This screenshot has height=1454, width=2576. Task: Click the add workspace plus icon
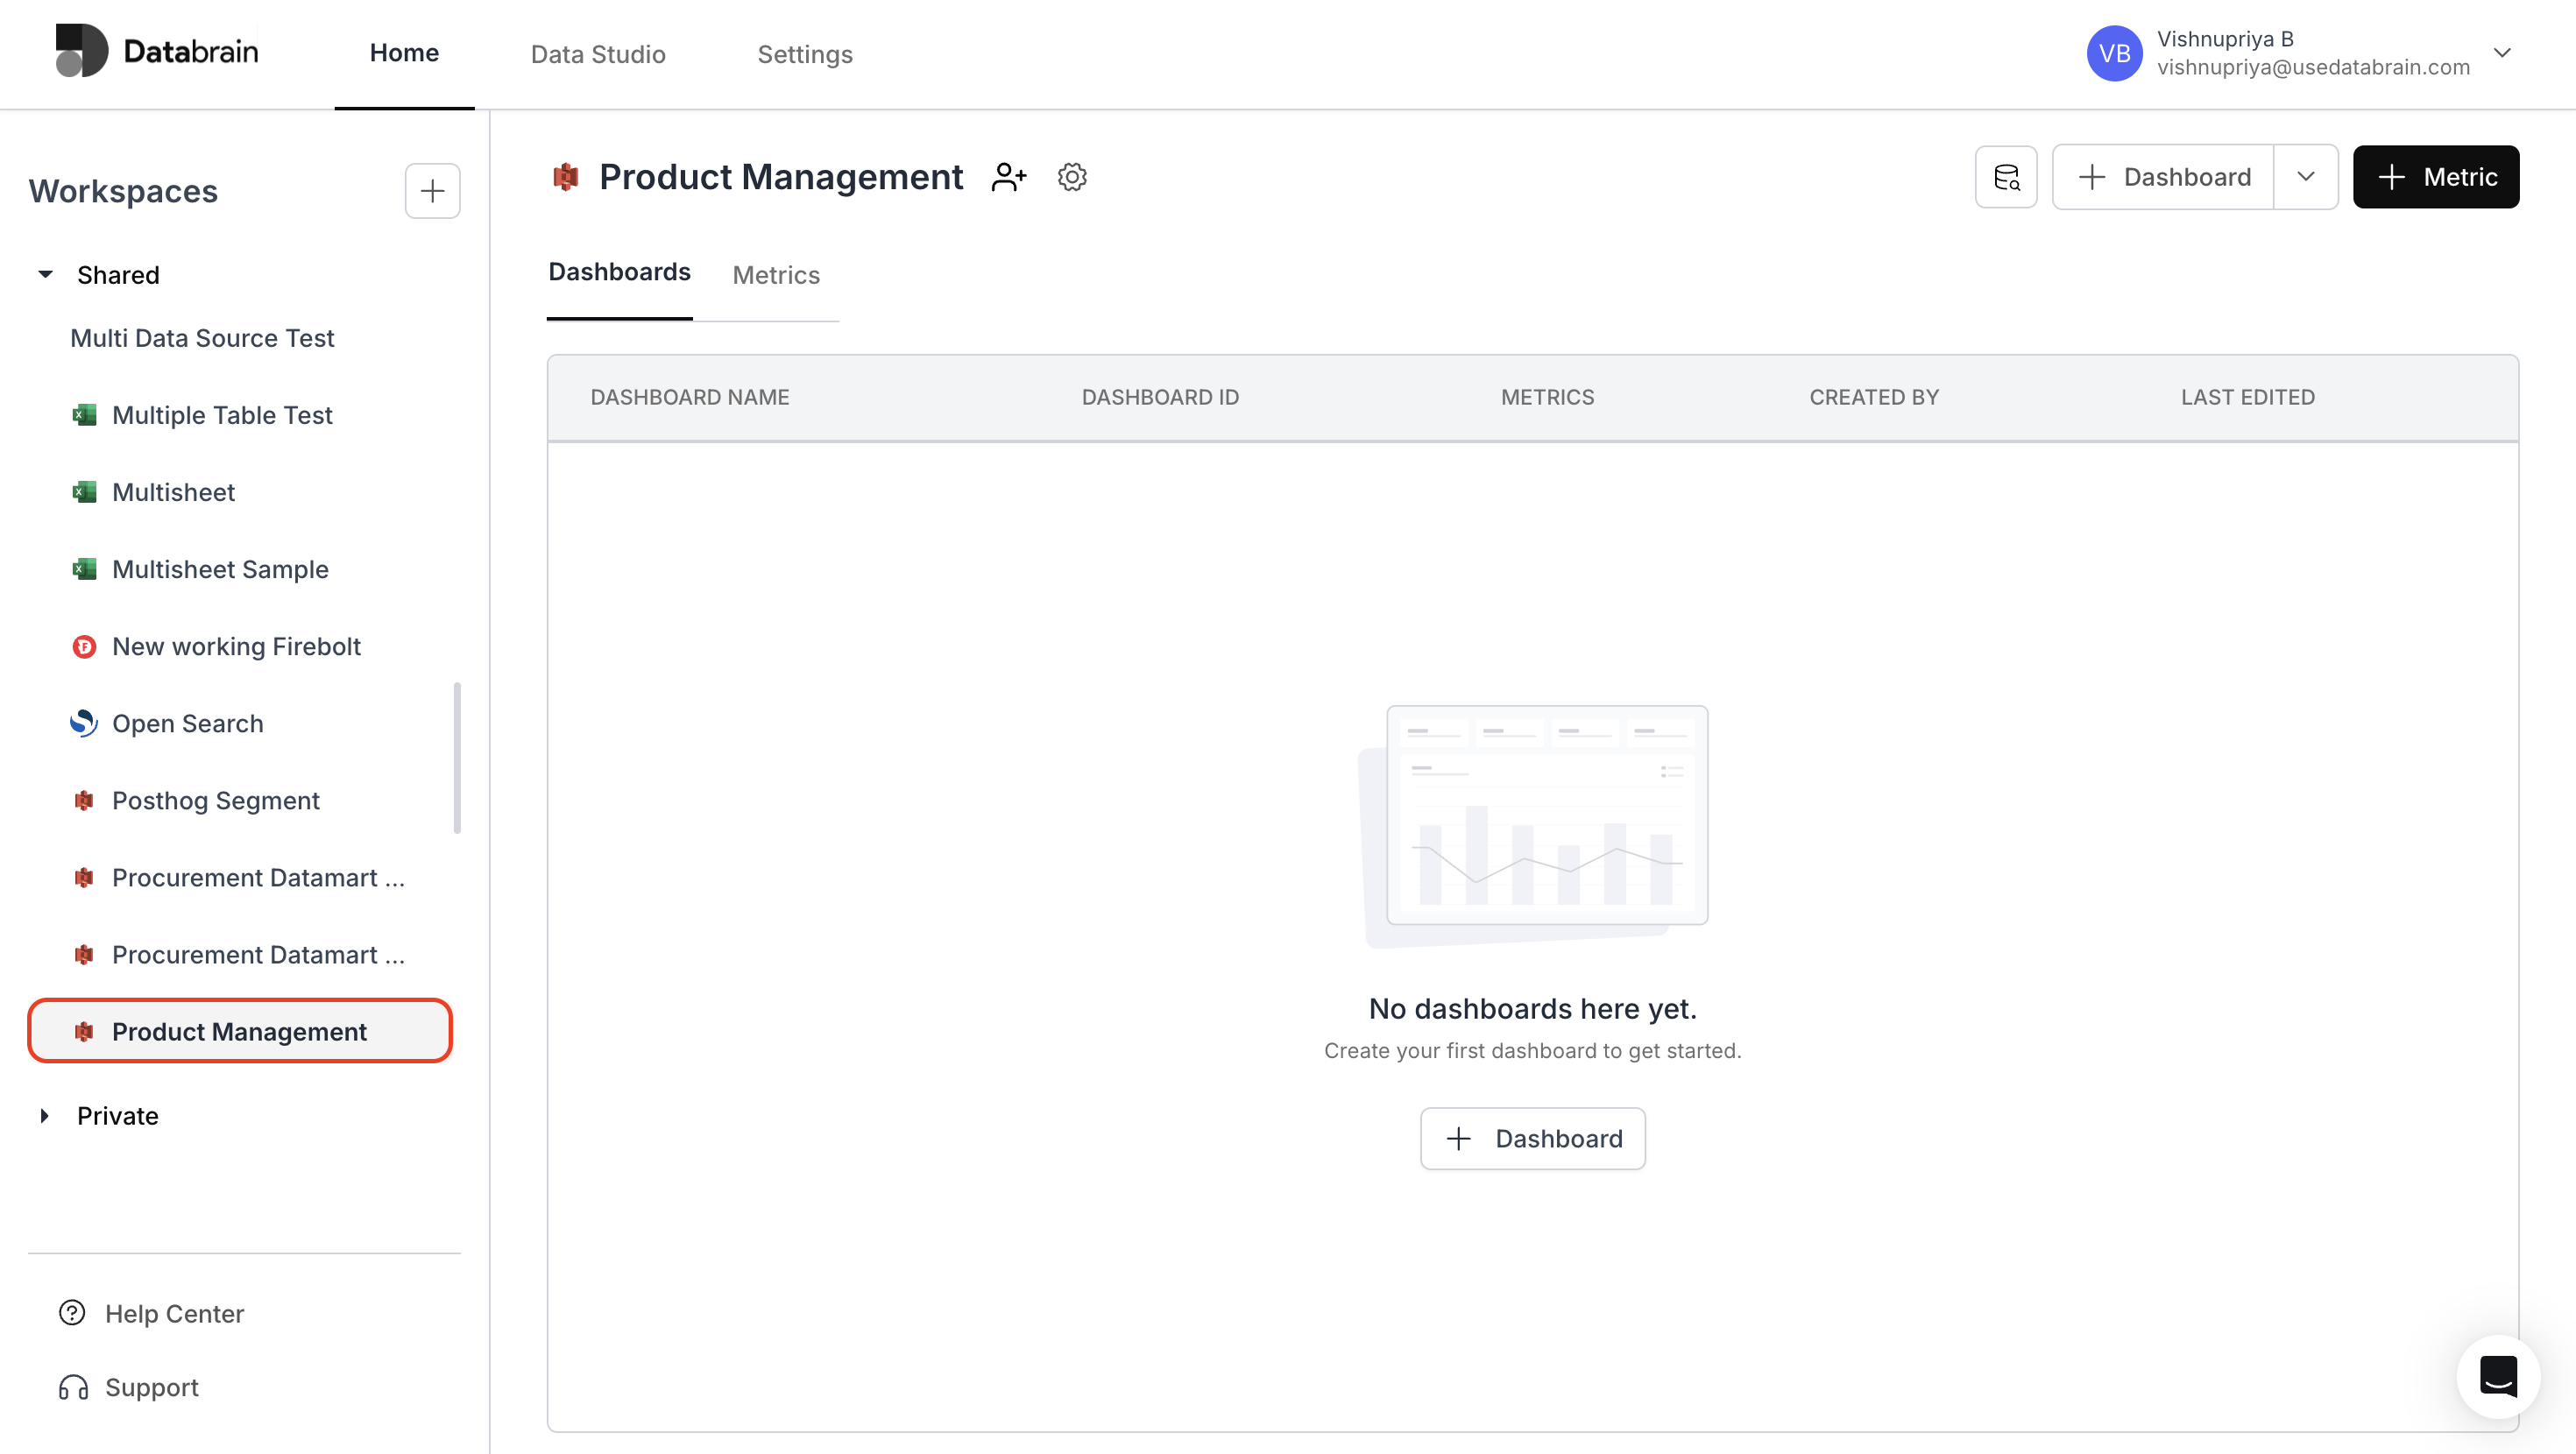click(432, 190)
